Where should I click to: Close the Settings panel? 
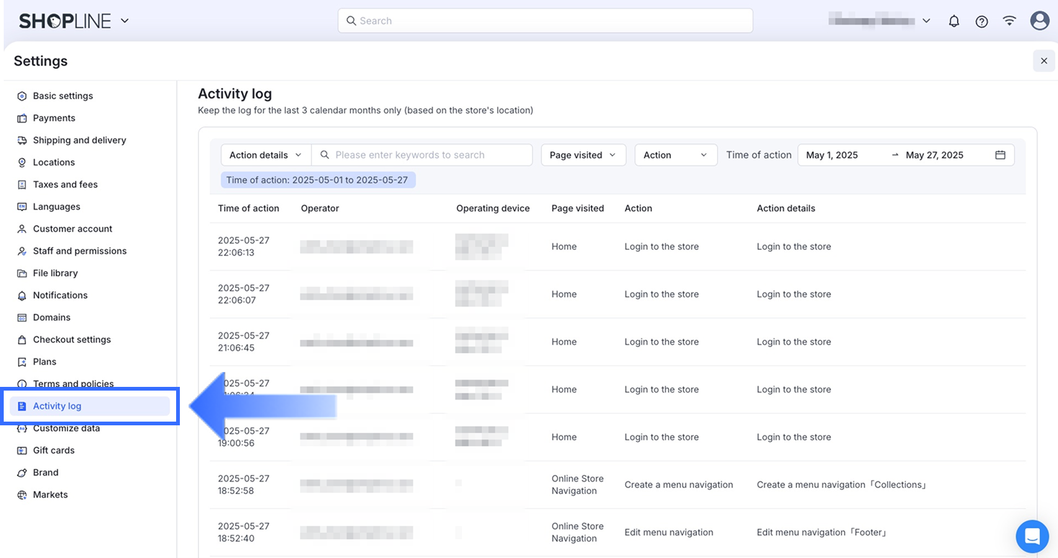(x=1044, y=61)
